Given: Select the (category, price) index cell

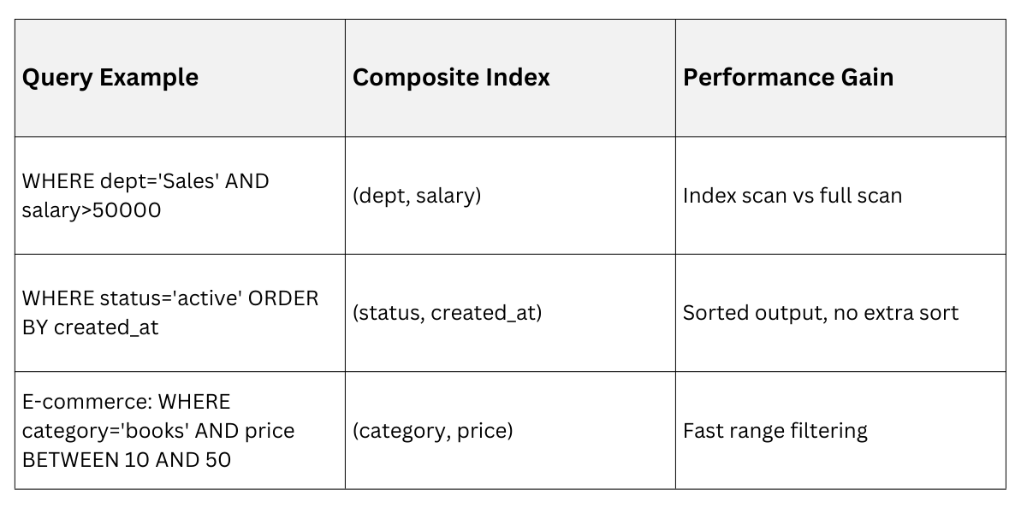Looking at the screenshot, I should tap(432, 430).
